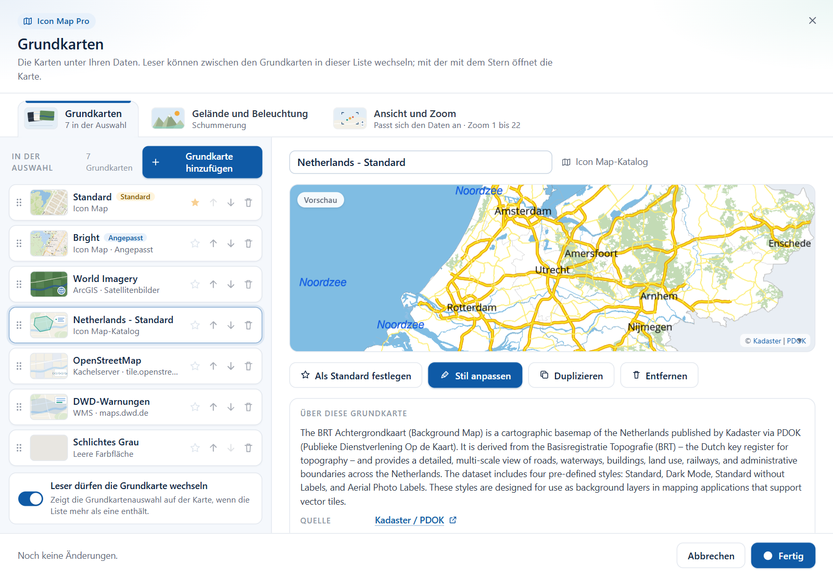
Task: Delete the Standard basemap with trash icon
Action: click(248, 202)
